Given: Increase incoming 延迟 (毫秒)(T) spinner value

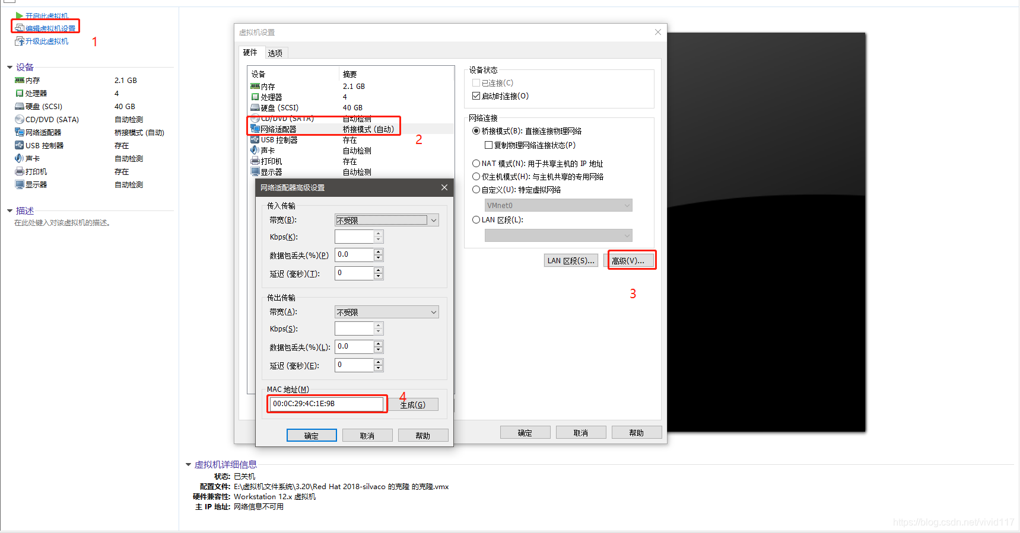Looking at the screenshot, I should pyautogui.click(x=379, y=270).
